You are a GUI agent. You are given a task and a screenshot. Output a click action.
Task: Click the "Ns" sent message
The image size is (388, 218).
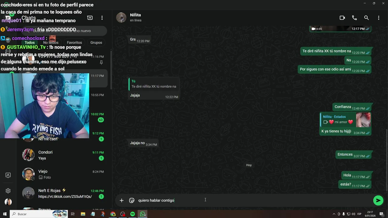tap(358, 60)
